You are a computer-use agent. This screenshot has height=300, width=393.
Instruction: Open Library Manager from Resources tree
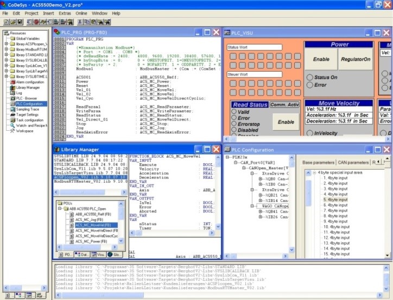coord(28,87)
